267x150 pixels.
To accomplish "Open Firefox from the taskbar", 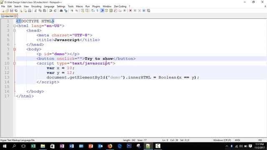I will tap(110, 146).
